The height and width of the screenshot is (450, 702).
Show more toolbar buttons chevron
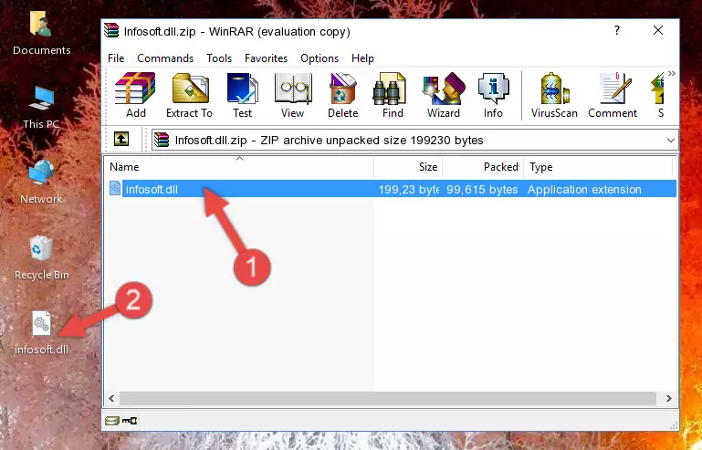coord(672,73)
